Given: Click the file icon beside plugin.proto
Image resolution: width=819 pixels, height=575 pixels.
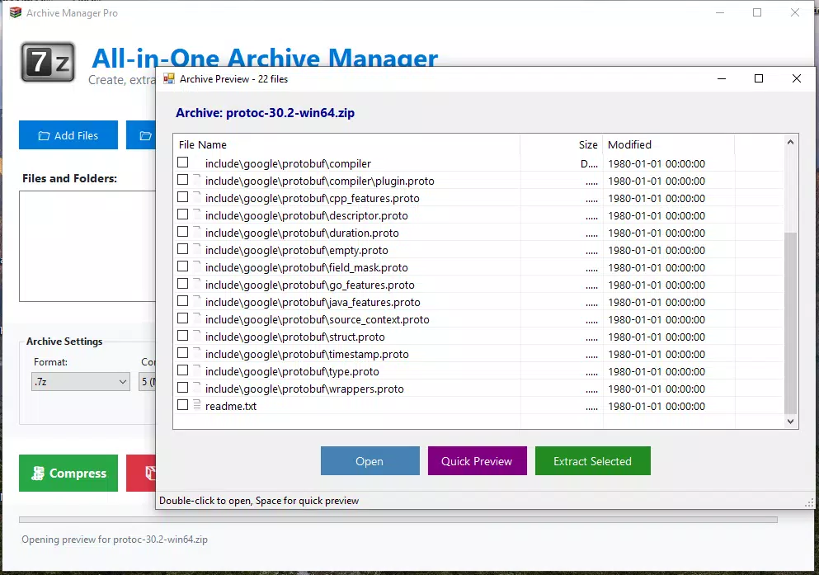Looking at the screenshot, I should 197,180.
